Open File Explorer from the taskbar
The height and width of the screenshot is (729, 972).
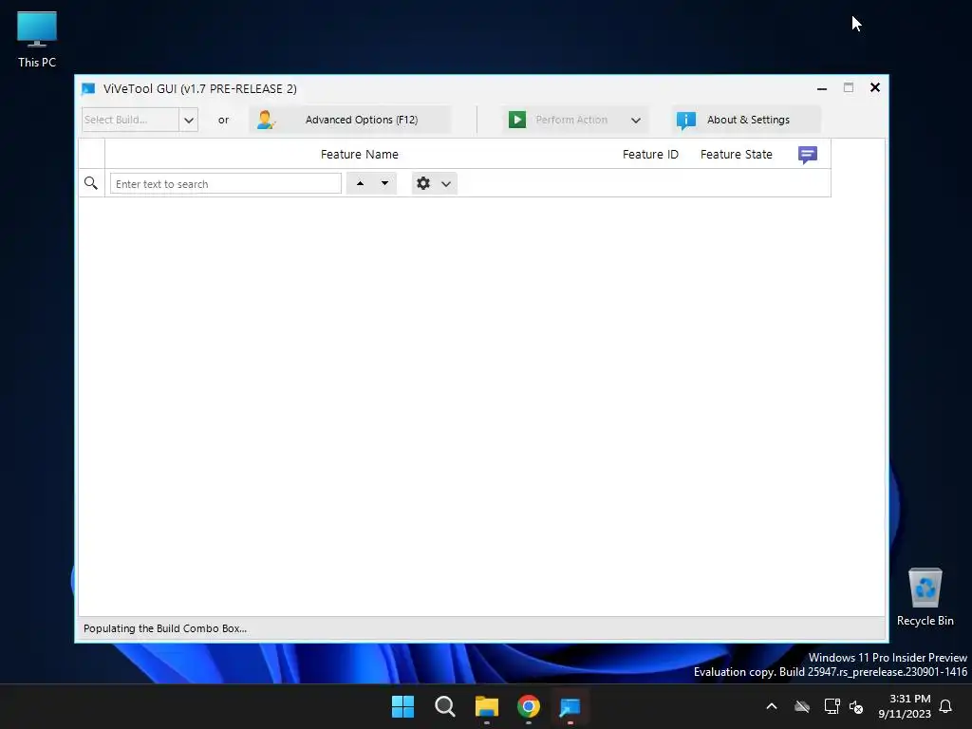click(487, 706)
